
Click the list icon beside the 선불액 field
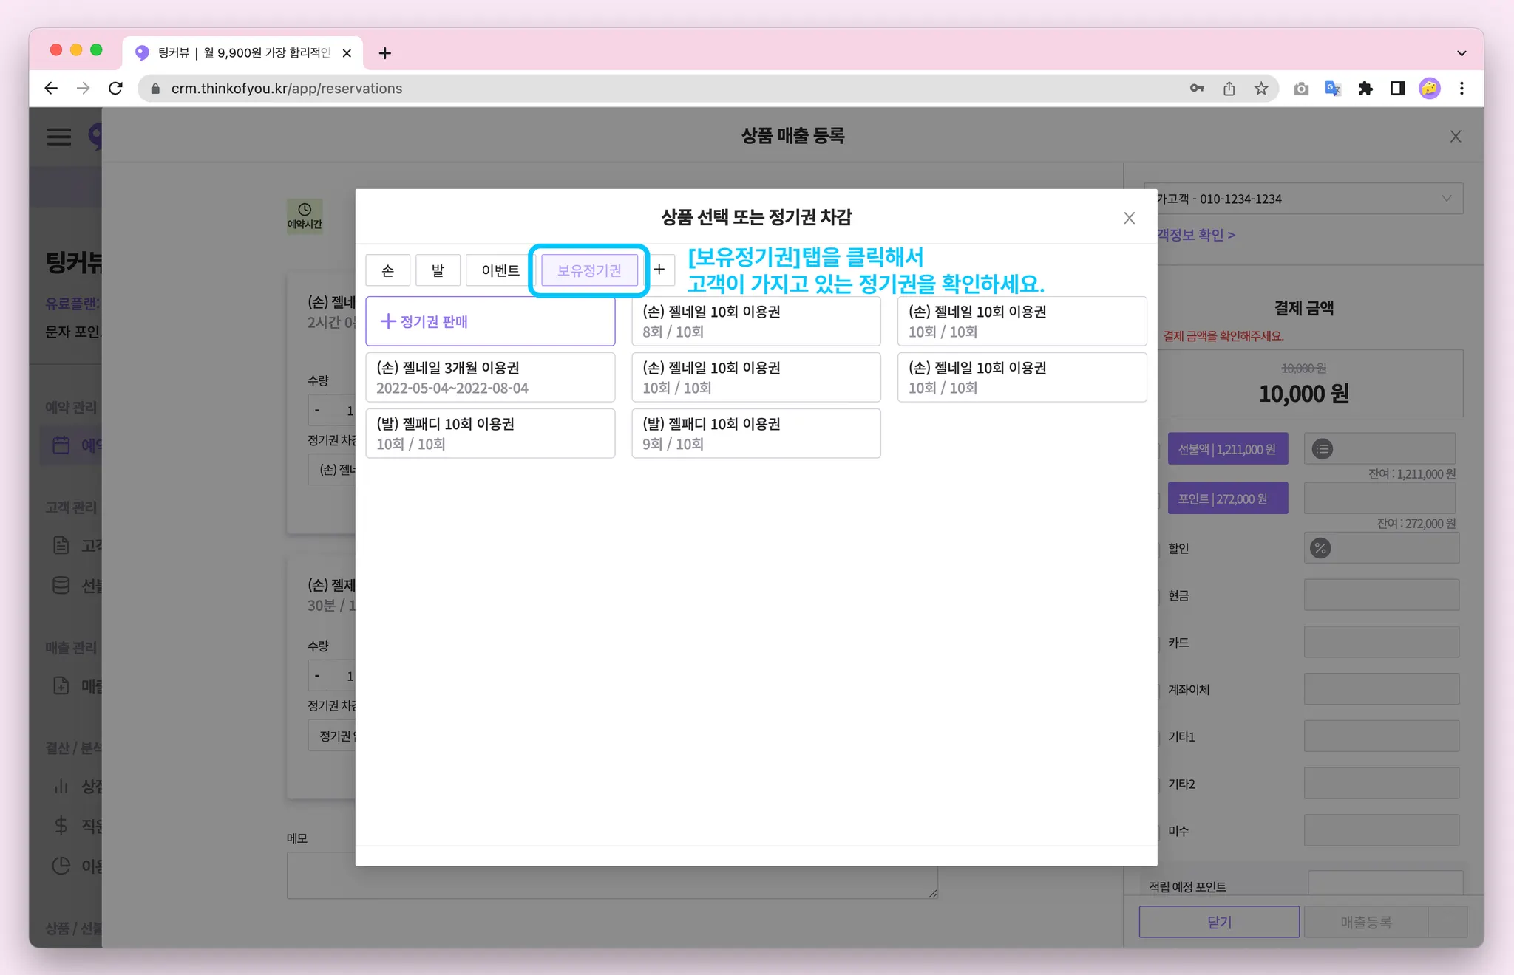1323,449
